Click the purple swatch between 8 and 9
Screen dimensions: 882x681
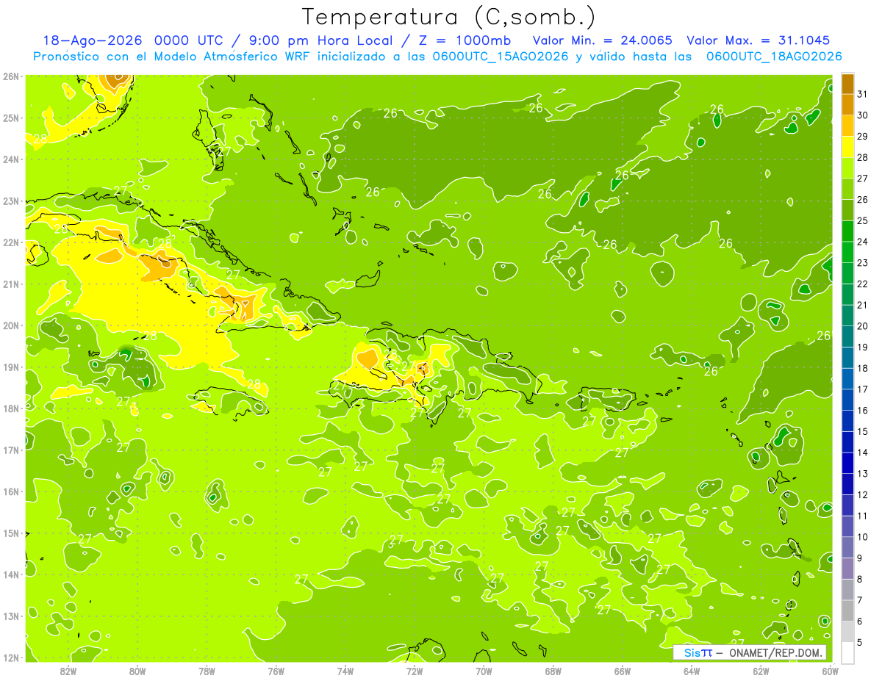(847, 568)
